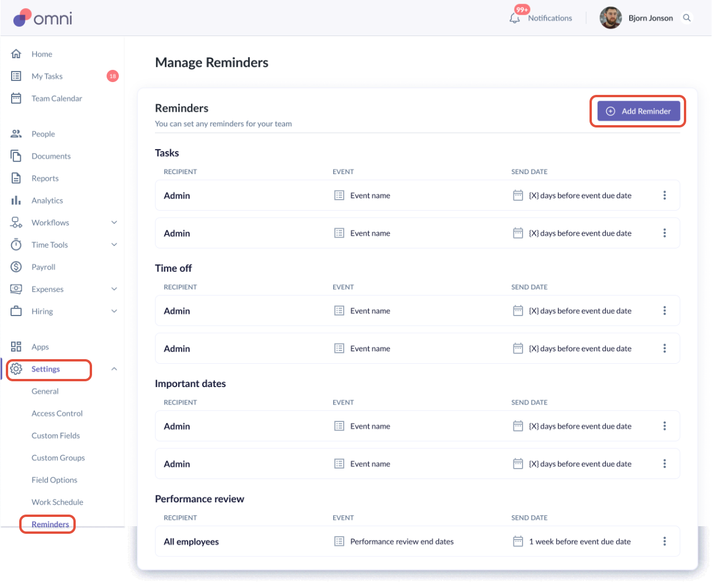Click the 'Performance review' section heading
The image size is (713, 585).
(x=200, y=499)
